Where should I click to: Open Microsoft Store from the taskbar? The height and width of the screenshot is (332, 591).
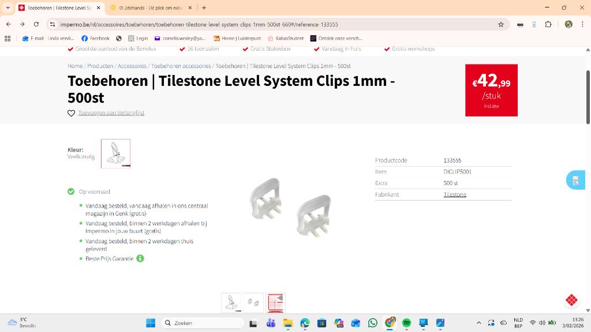click(x=321, y=323)
